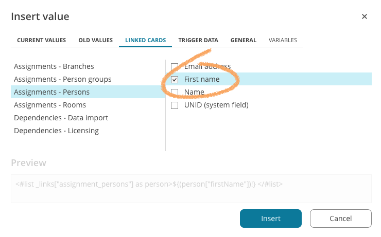Viewport: 381px width, 237px height.
Task: Check the Email address checkbox
Action: tap(175, 67)
